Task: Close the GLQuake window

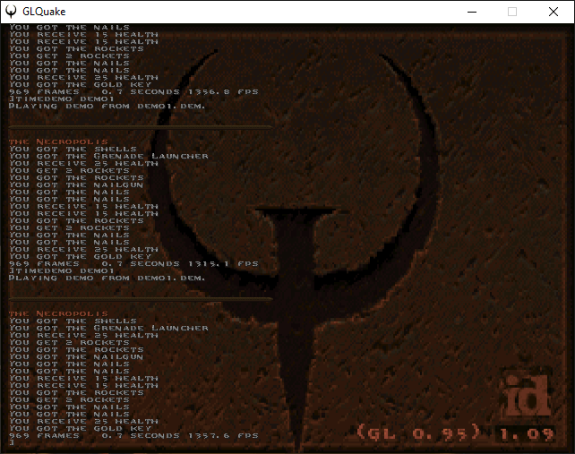Action: pos(553,12)
